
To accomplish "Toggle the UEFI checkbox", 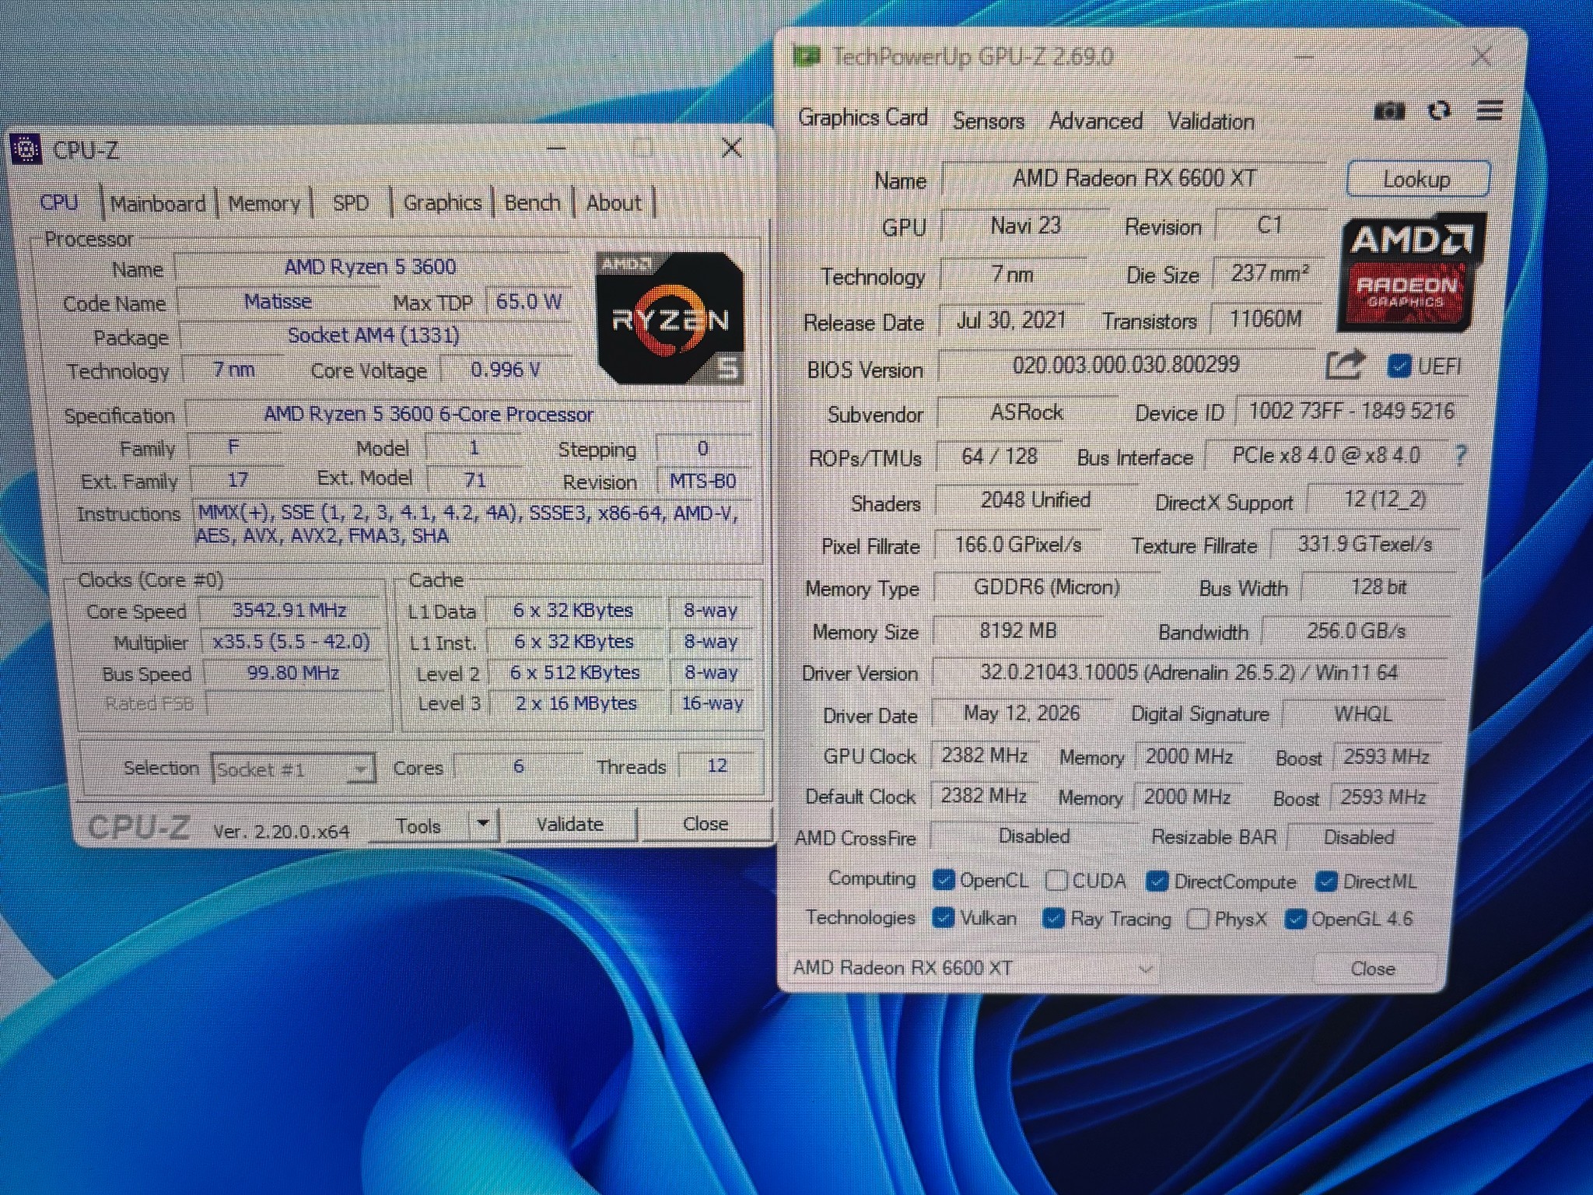I will point(1399,366).
